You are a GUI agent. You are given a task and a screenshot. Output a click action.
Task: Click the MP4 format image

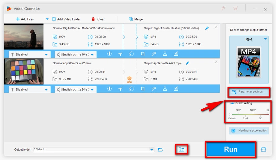click(249, 62)
